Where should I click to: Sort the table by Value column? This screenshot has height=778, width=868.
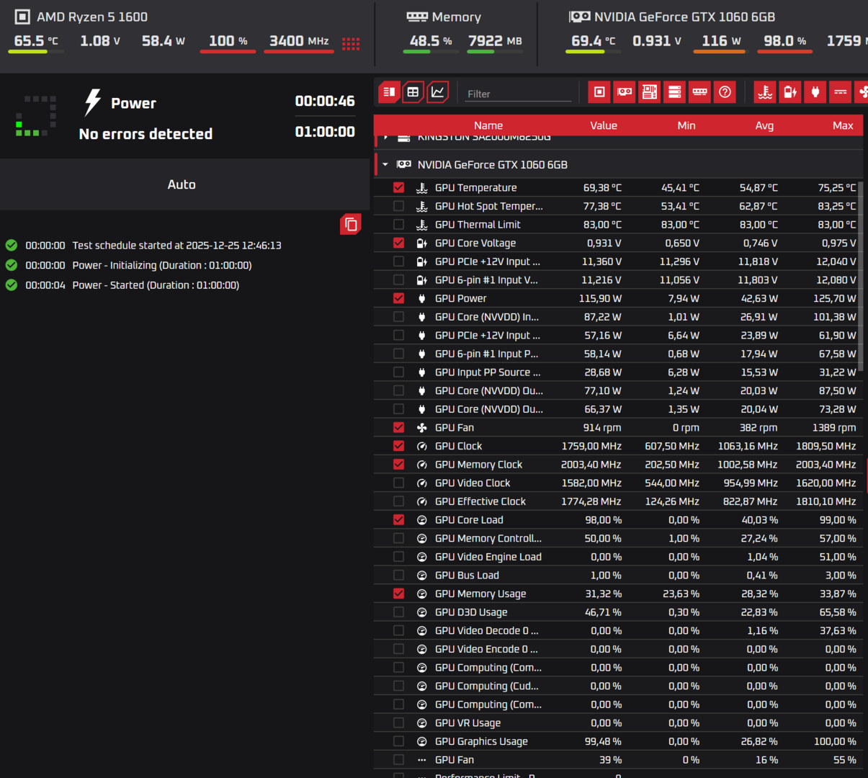click(604, 125)
